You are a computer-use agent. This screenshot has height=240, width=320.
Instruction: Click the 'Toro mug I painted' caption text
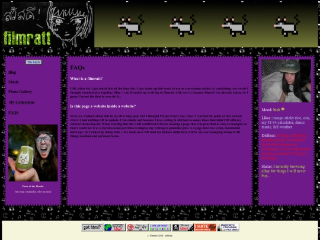click(33, 191)
